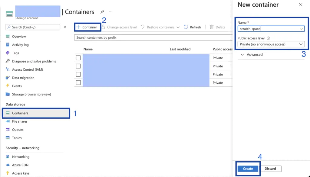Viewport: 310px width, 177px height.
Task: Click the Events lightning bolt icon
Action: (x=8, y=86)
